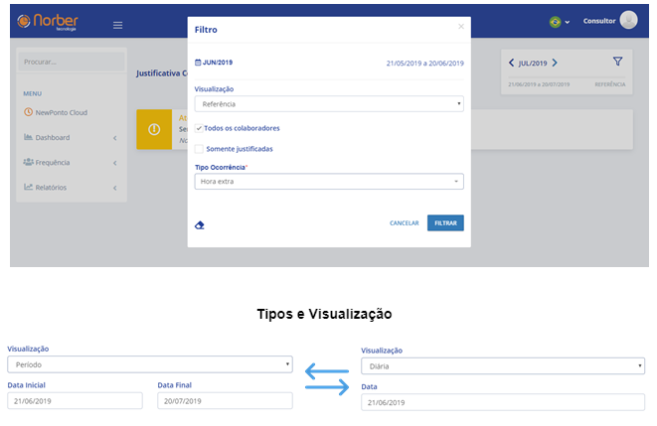Click the Data Inicial date field
Image resolution: width=657 pixels, height=426 pixels.
[75, 401]
